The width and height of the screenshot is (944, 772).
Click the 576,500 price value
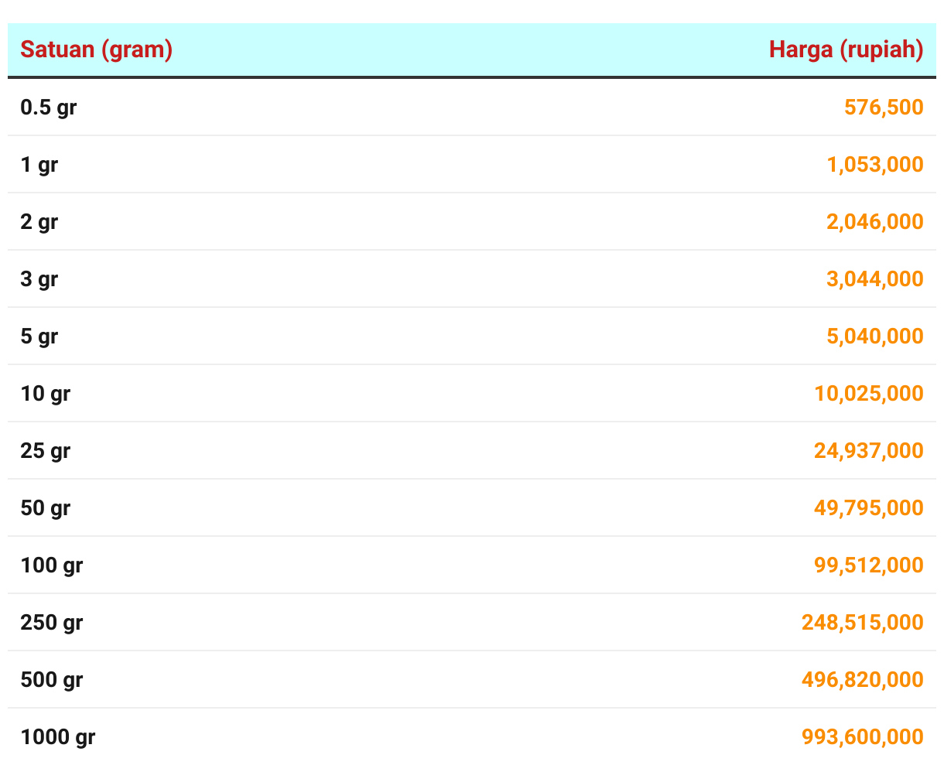tap(884, 107)
